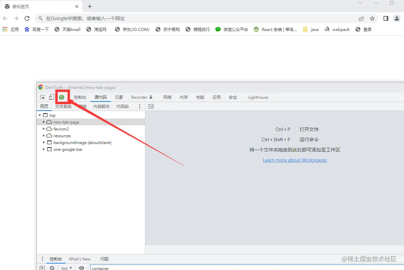Open the 性能 tab
The image size is (404, 270).
pyautogui.click(x=200, y=97)
